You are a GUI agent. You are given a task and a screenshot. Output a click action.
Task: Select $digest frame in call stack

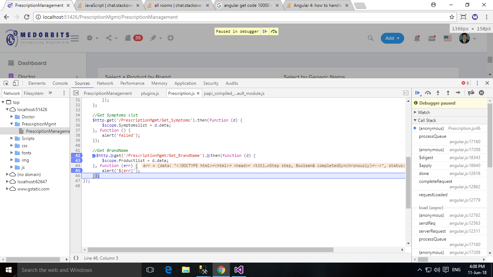(449, 158)
